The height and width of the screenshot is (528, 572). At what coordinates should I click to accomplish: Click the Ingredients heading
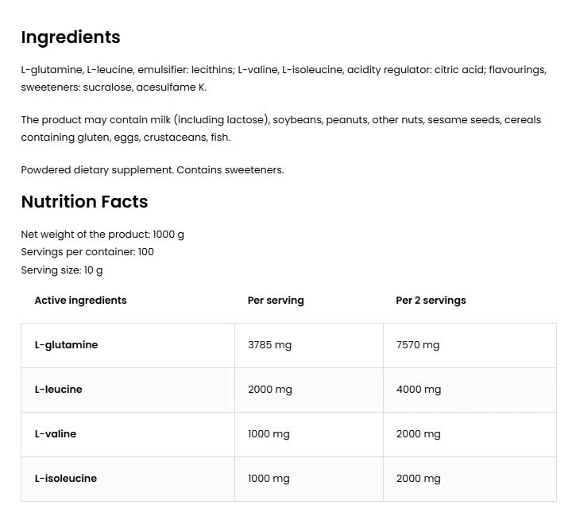pos(71,37)
